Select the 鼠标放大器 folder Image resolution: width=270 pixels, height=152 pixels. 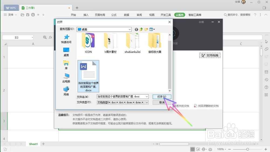point(155,43)
